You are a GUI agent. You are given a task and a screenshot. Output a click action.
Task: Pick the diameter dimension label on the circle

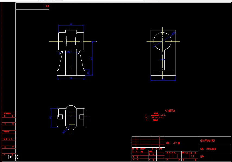(x=174, y=33)
